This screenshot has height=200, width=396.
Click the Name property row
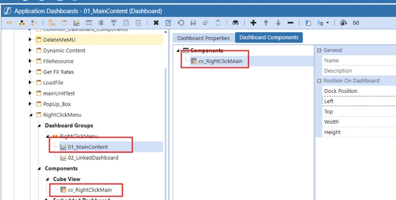point(359,61)
